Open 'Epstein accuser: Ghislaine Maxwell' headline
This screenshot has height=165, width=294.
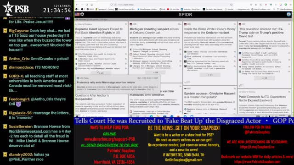[x=209, y=95]
